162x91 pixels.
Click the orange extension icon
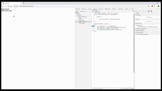coord(152,6)
